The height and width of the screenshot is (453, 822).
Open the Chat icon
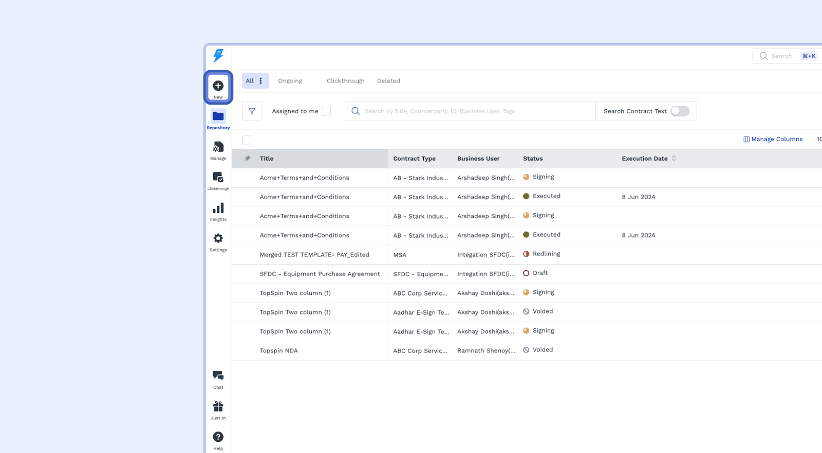[x=218, y=376]
